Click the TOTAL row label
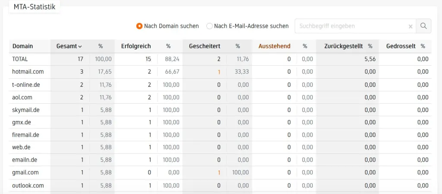 coord(20,59)
